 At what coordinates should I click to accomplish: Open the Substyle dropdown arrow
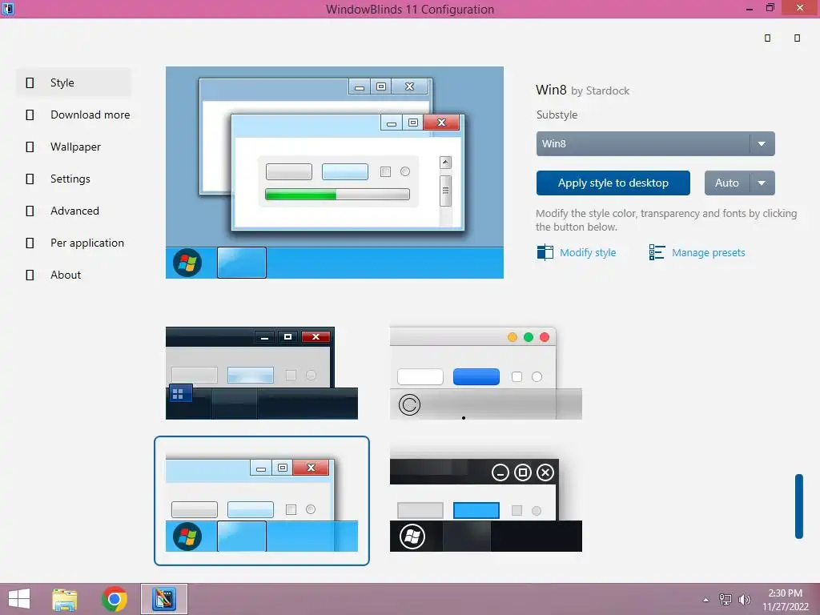click(x=762, y=144)
